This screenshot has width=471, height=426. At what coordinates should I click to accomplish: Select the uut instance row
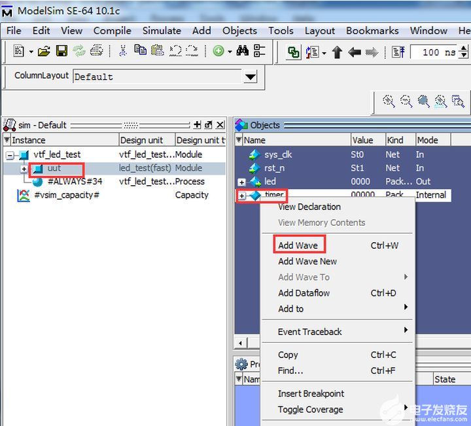click(x=114, y=168)
